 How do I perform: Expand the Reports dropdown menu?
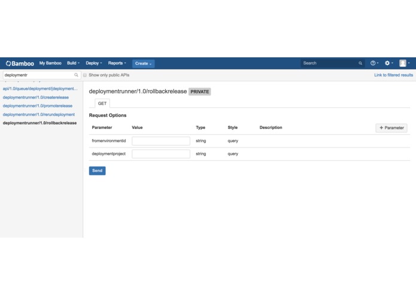coord(117,63)
